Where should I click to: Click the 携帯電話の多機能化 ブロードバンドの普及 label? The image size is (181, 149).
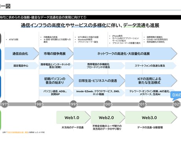click(99, 65)
